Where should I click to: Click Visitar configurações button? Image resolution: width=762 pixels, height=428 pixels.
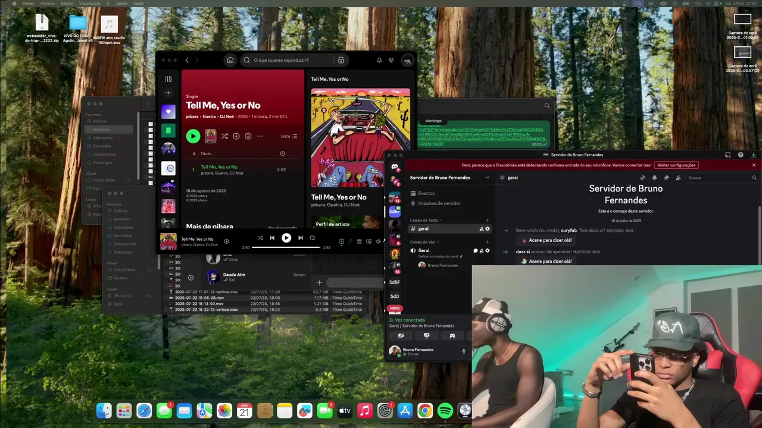point(676,165)
